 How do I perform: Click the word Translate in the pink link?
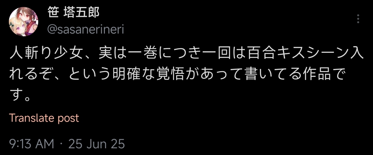pos(28,118)
